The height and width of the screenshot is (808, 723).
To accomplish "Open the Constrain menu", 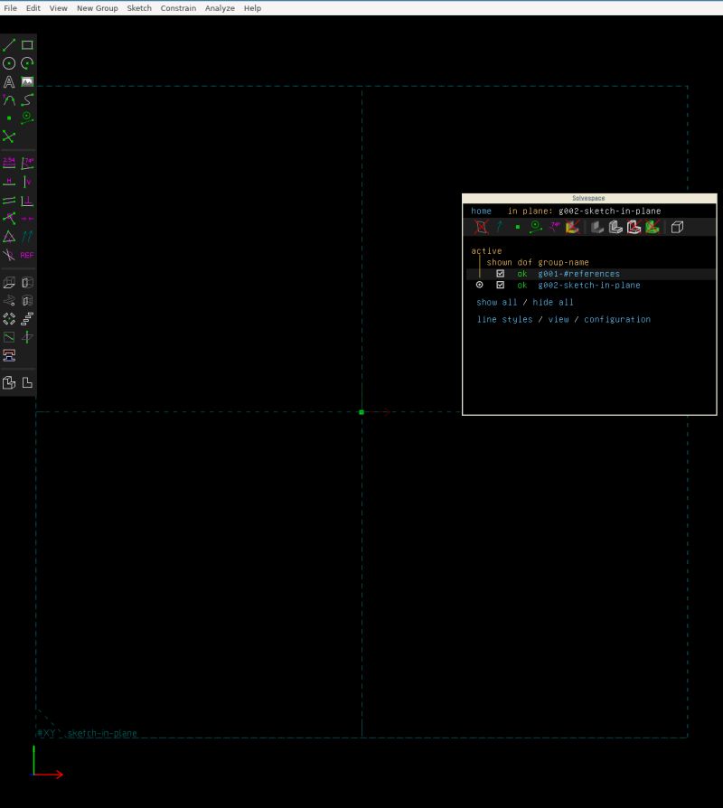I will tap(178, 8).
